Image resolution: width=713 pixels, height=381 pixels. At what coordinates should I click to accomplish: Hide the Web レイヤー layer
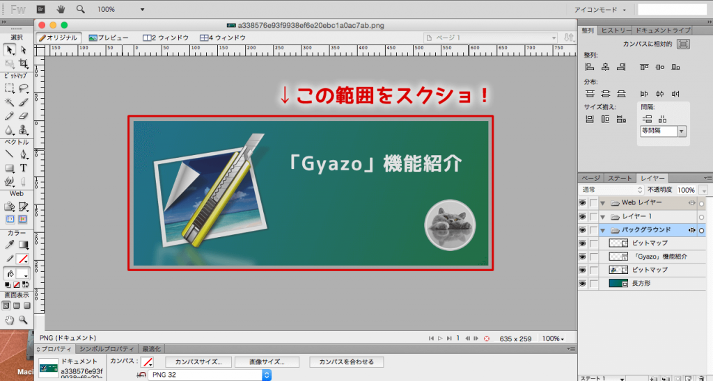click(582, 203)
